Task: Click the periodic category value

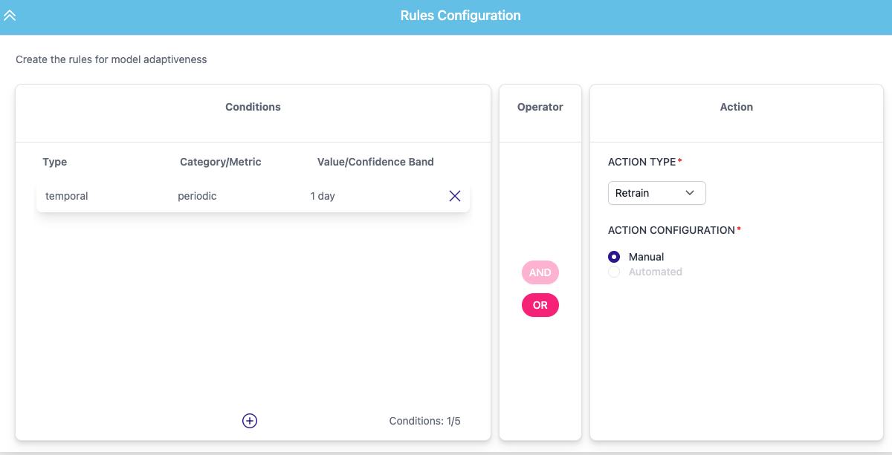Action: [x=197, y=196]
